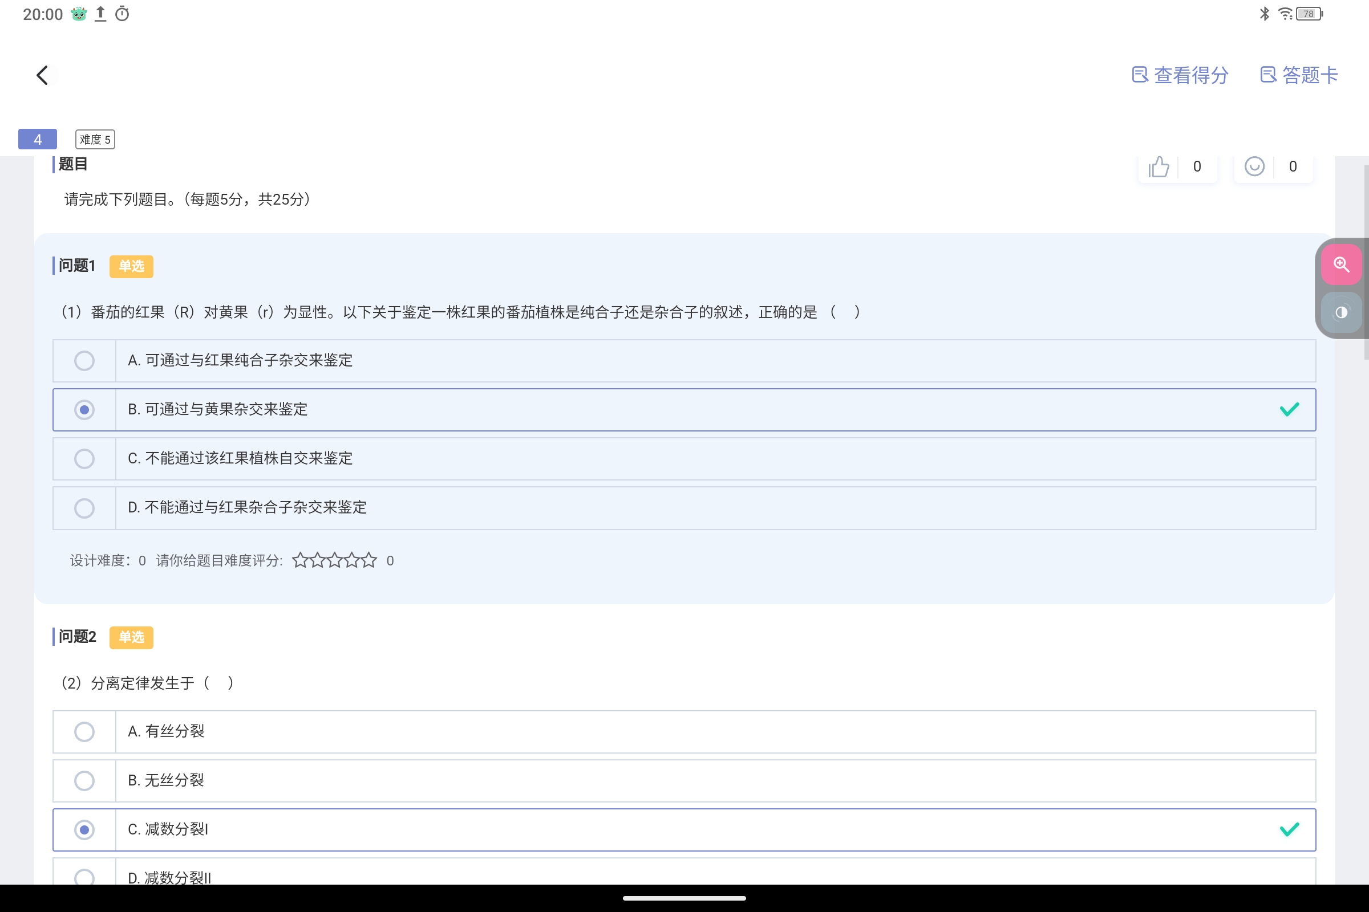Toggle the contrast mode floating button

point(1340,313)
